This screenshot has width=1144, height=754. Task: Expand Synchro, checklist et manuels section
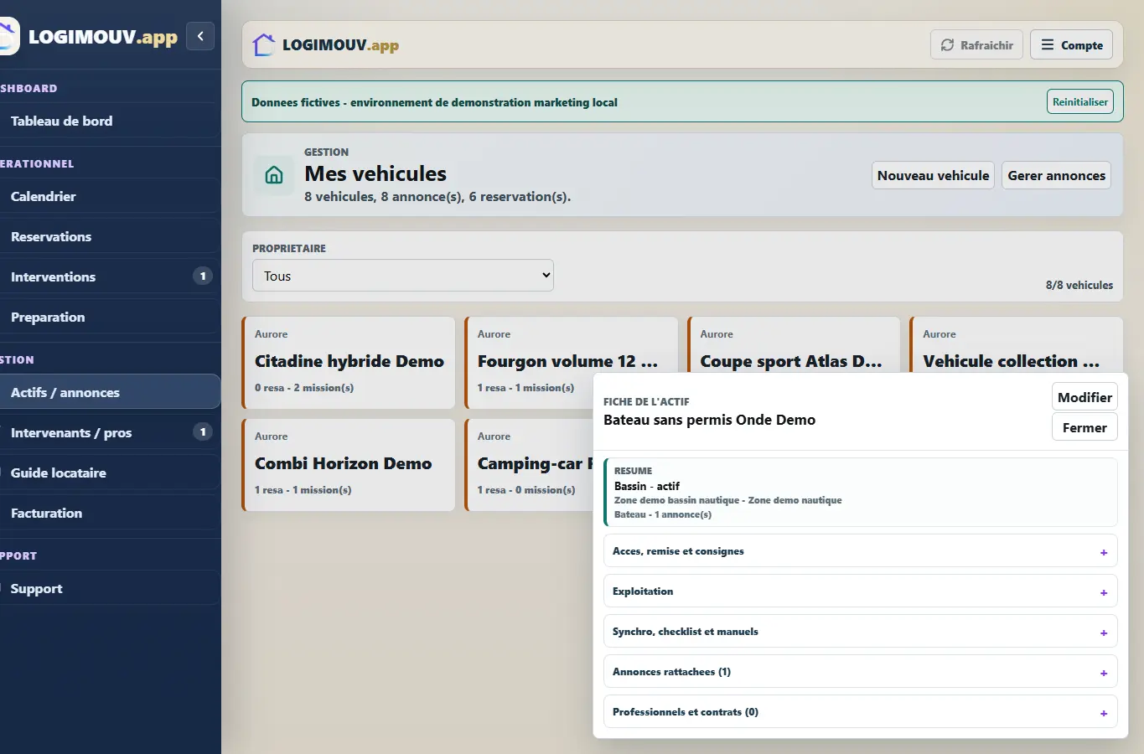pyautogui.click(x=861, y=632)
